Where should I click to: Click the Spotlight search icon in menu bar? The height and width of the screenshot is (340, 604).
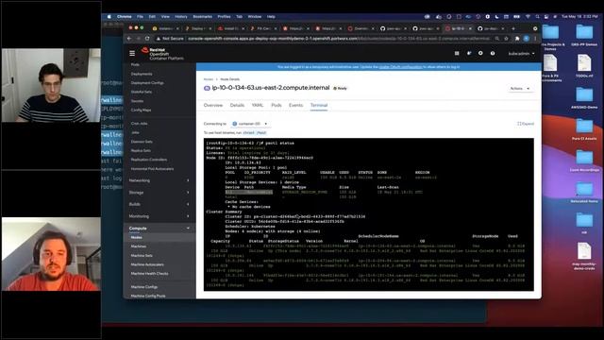pos(537,17)
